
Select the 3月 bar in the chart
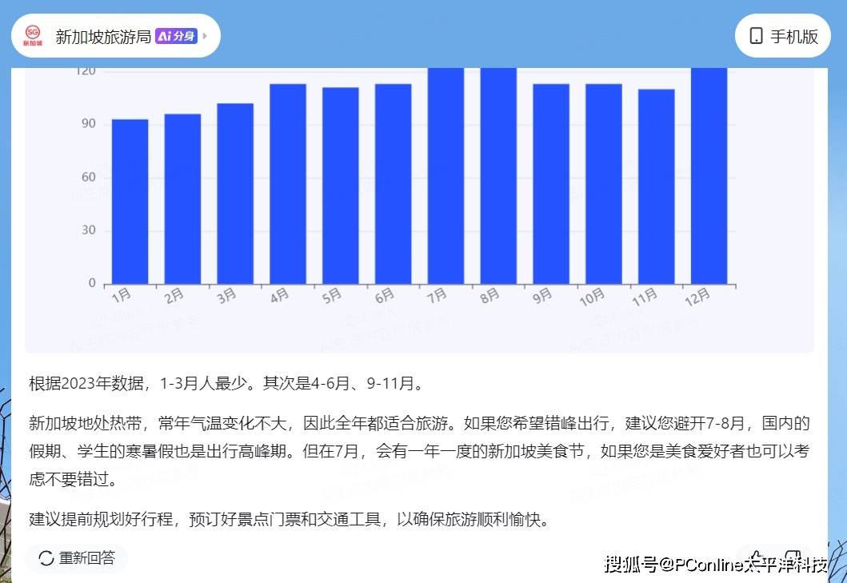point(235,194)
